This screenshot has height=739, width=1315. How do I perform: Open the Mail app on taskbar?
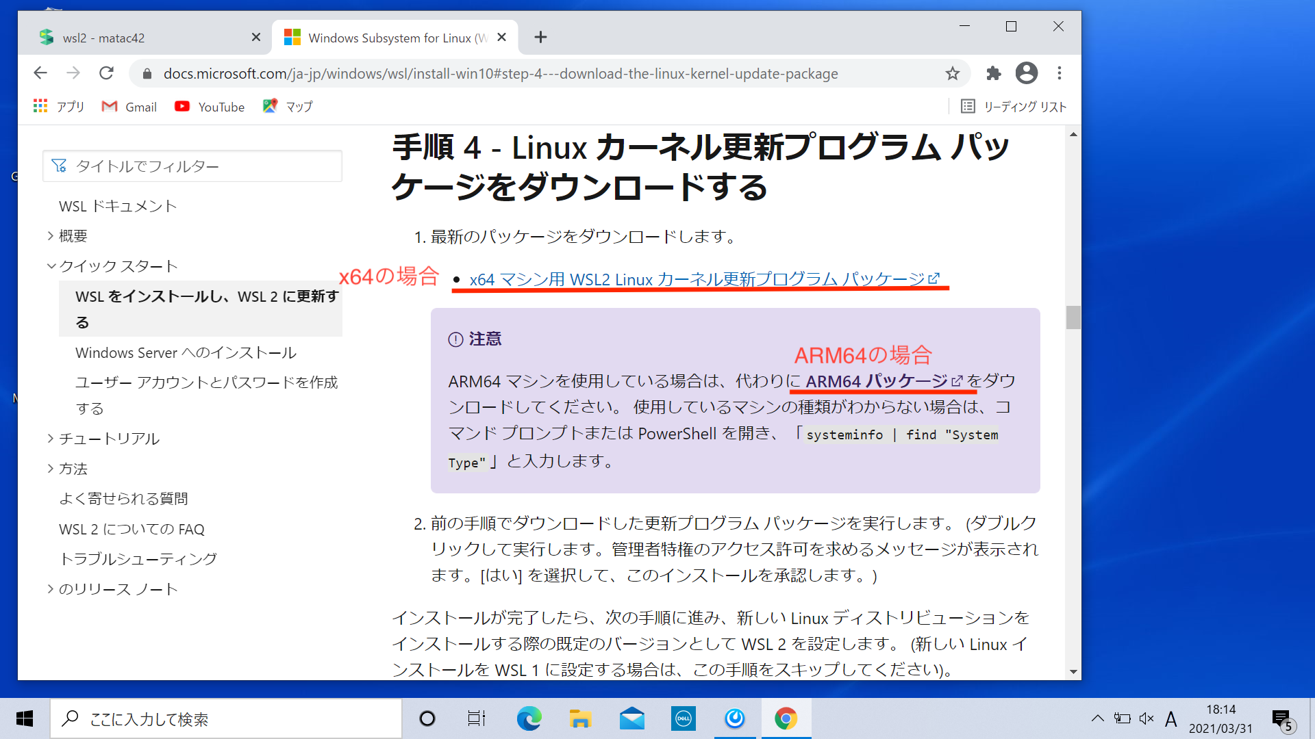point(631,718)
